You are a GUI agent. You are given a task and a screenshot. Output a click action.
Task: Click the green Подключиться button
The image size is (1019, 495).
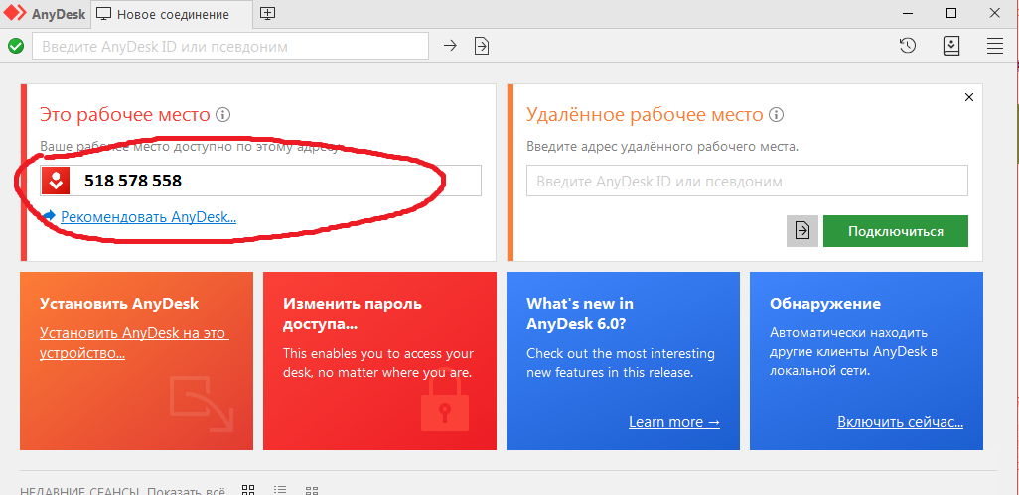(x=896, y=231)
